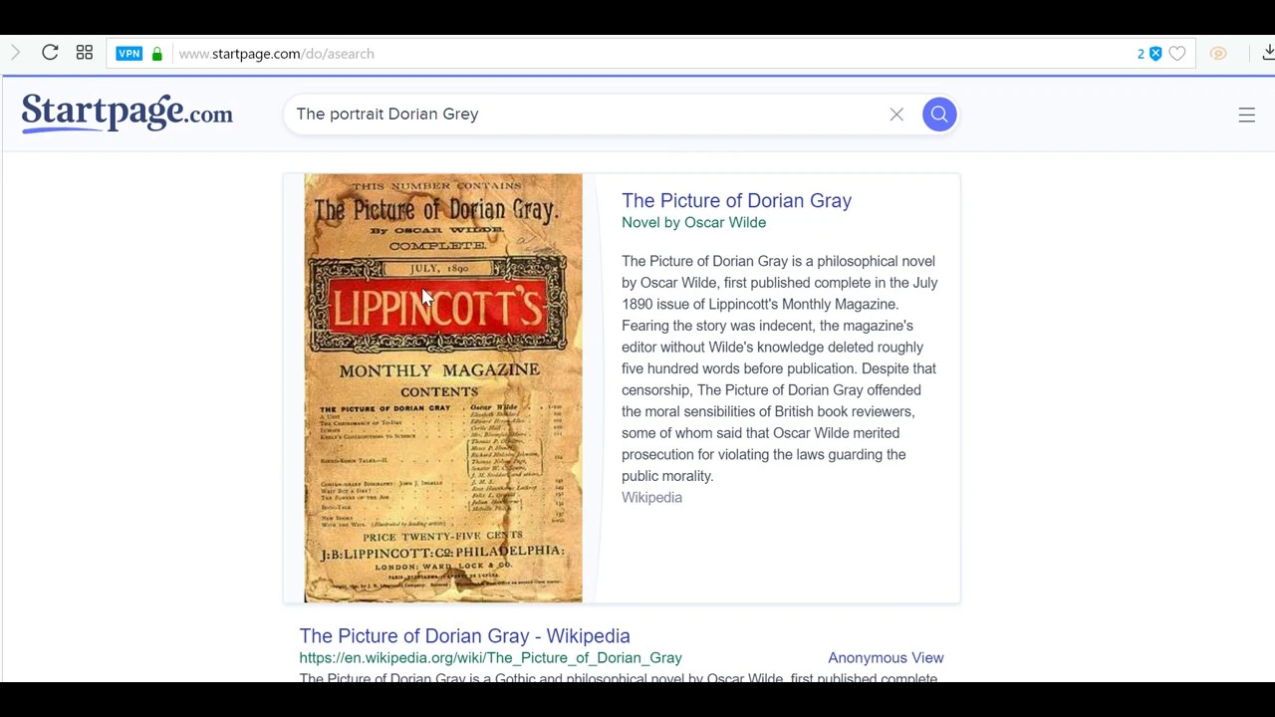Reload the page with the refresh icon
This screenshot has width=1275, height=717.
click(x=50, y=53)
